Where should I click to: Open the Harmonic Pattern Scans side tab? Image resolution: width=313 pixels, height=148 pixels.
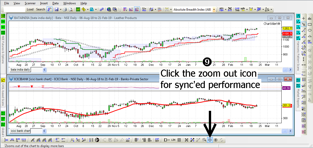click(x=298, y=56)
